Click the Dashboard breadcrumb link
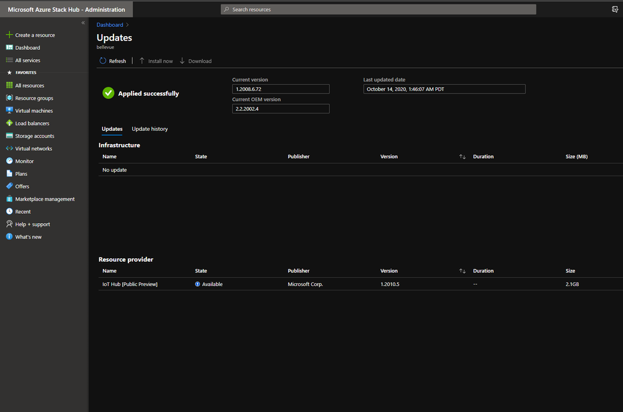Image resolution: width=623 pixels, height=412 pixels. tap(110, 25)
